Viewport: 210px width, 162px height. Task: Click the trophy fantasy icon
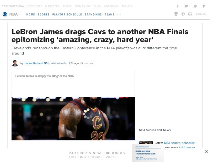[176, 14]
